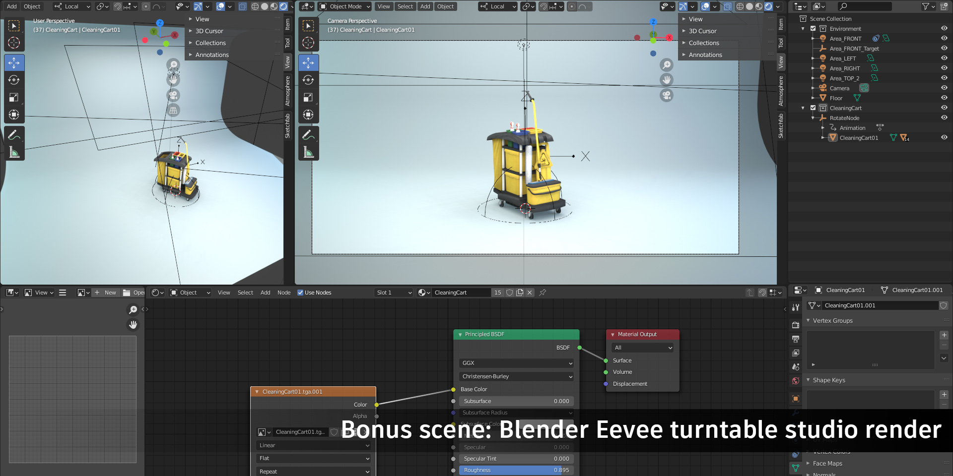Open the Select menu in camera viewport header
The image size is (953, 476).
(x=405, y=6)
